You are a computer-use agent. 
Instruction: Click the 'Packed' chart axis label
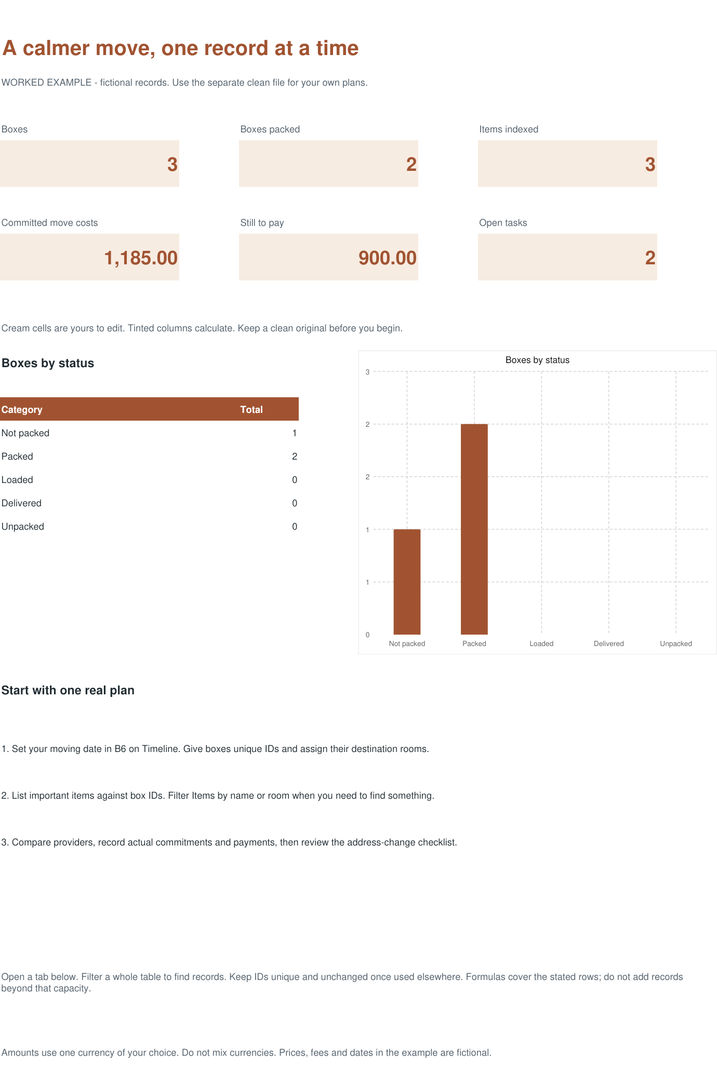pos(474,643)
